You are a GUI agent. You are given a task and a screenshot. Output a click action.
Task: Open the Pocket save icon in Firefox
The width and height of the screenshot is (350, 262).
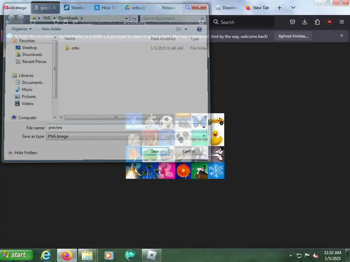pos(293,22)
